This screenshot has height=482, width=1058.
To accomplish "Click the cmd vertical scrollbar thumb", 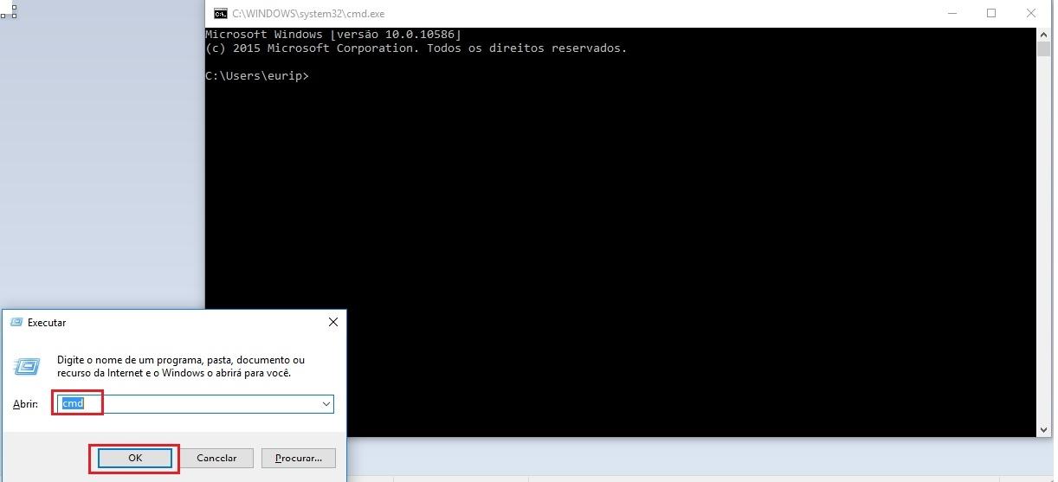I will (1043, 48).
